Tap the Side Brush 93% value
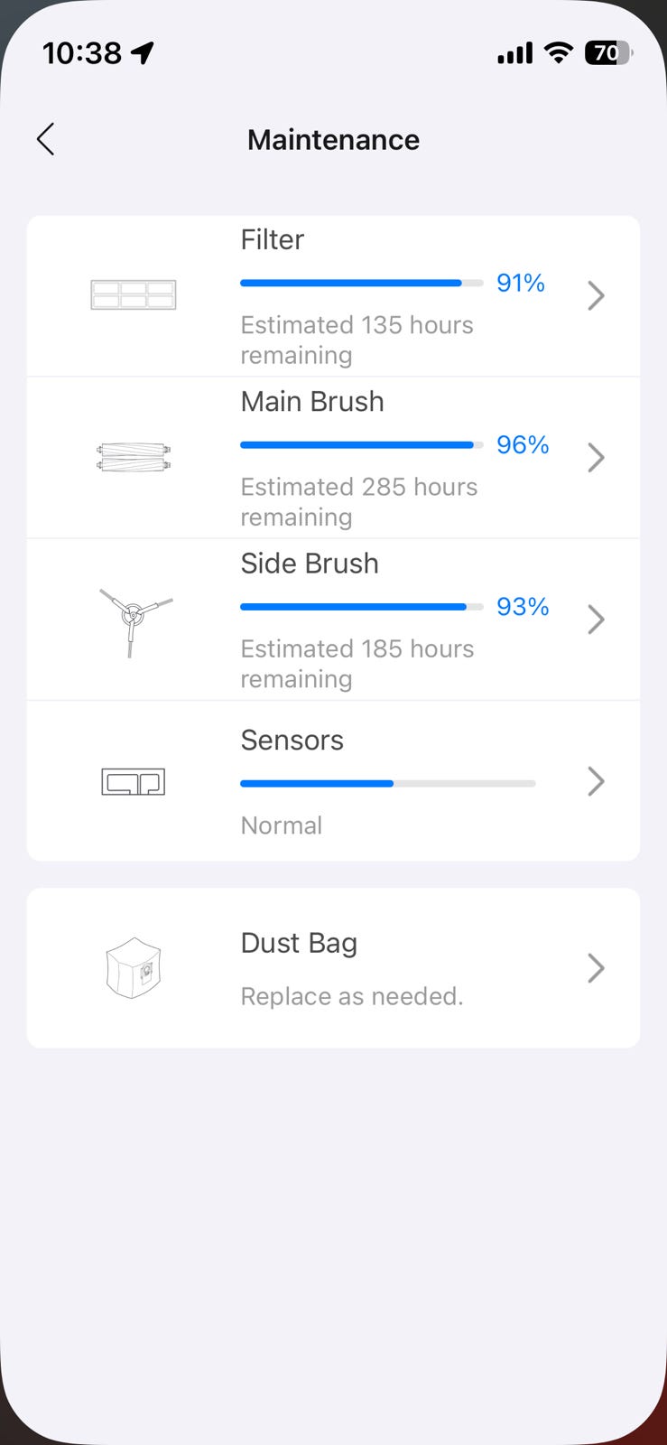This screenshot has height=1445, width=667. 523,606
